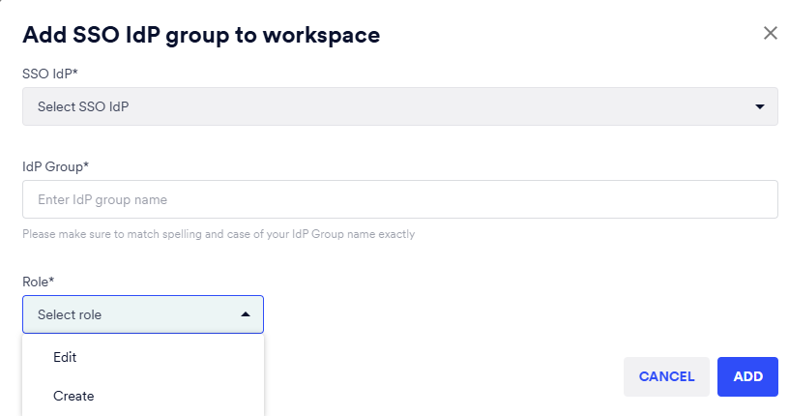Click the dialog title Add SSO IdP group
Screen dimensions: 789x416
tap(200, 35)
